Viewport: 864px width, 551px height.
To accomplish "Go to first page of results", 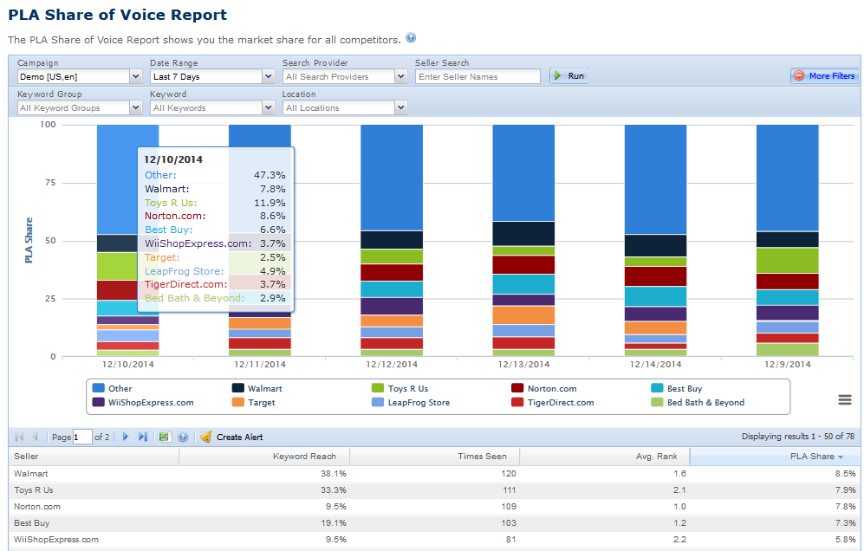I will coord(19,437).
